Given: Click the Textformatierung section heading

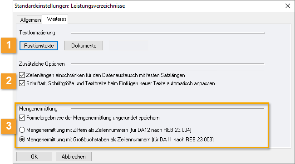Looking at the screenshot, I should pyautogui.click(x=37, y=33).
